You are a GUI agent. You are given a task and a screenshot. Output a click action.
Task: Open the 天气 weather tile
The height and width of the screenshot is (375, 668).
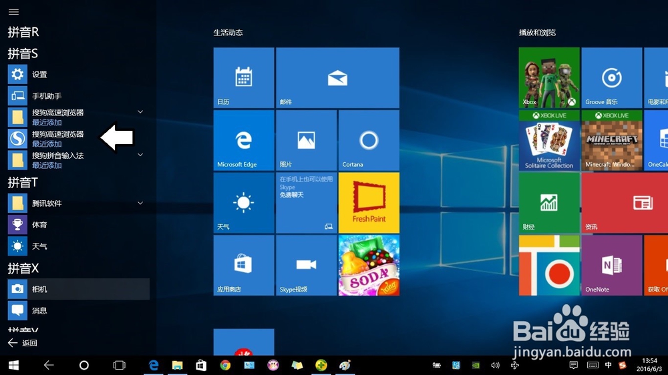coord(244,203)
